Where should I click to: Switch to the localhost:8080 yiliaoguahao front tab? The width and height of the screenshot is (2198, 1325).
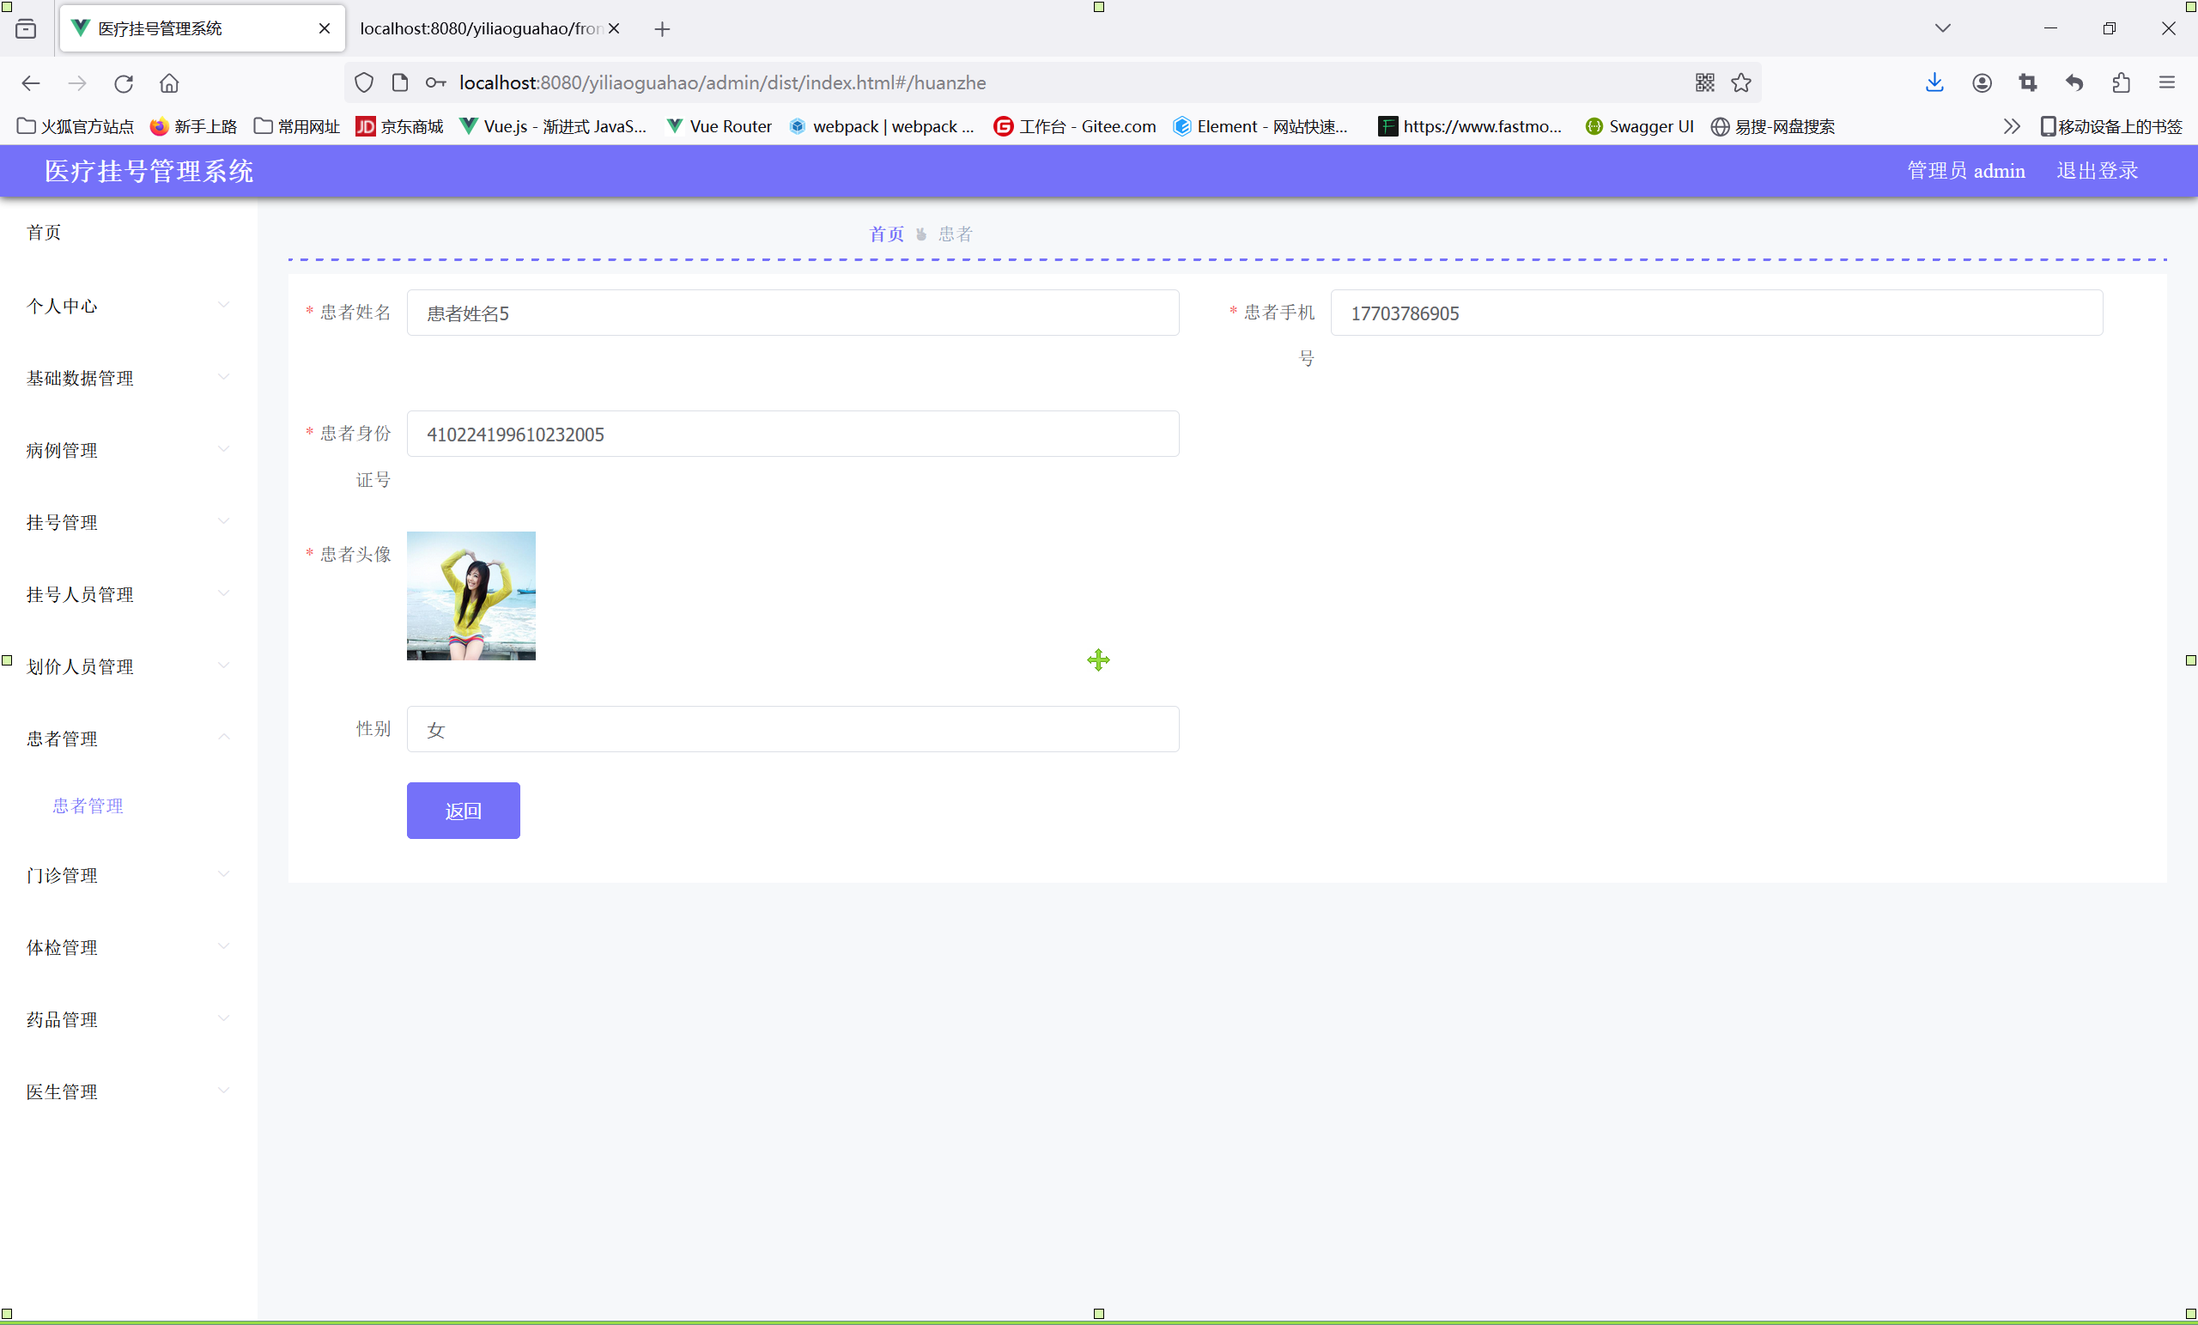[480, 28]
